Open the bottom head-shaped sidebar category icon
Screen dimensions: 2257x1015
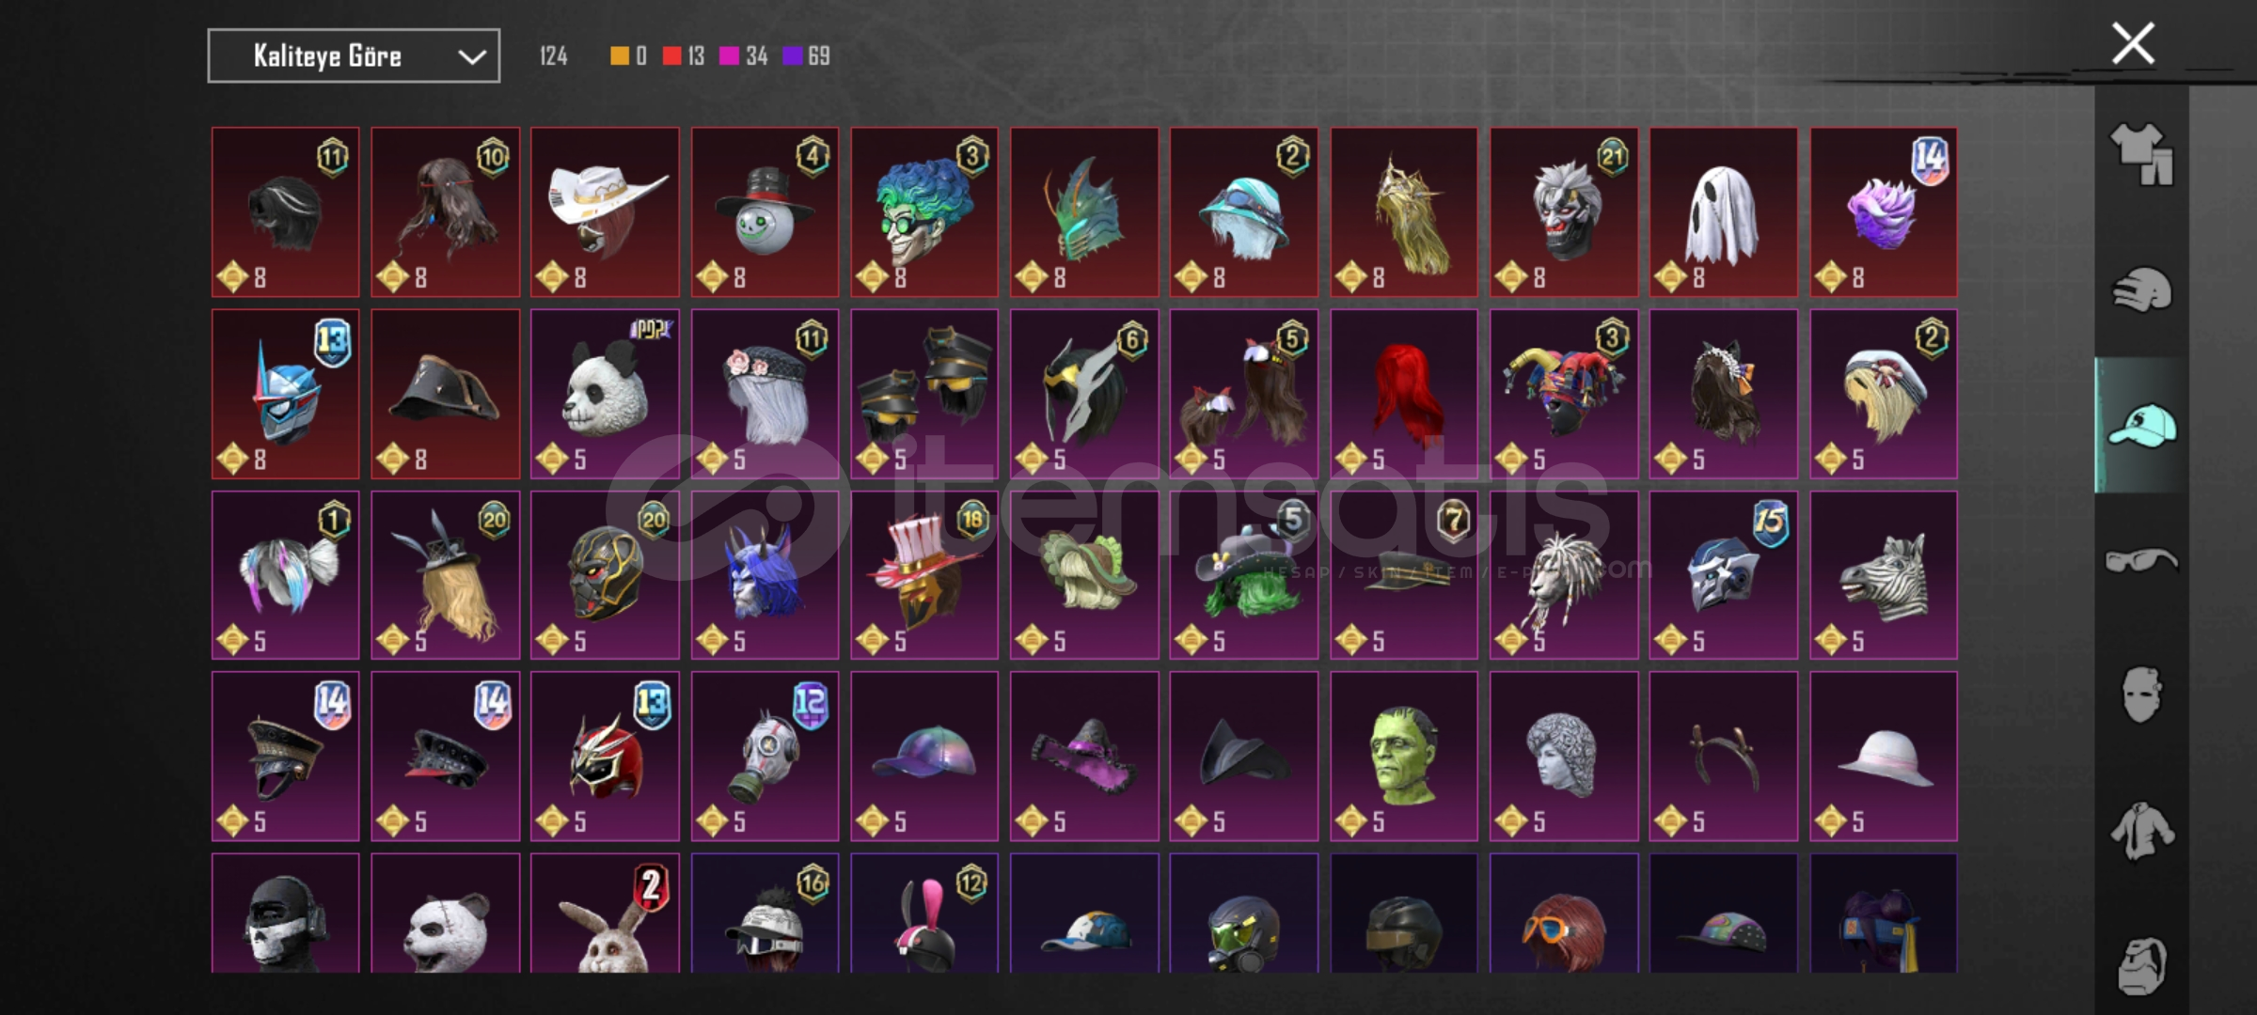pyautogui.click(x=2141, y=966)
